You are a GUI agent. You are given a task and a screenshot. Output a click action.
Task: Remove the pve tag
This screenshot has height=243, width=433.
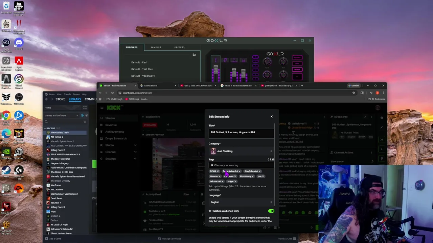click(x=263, y=176)
